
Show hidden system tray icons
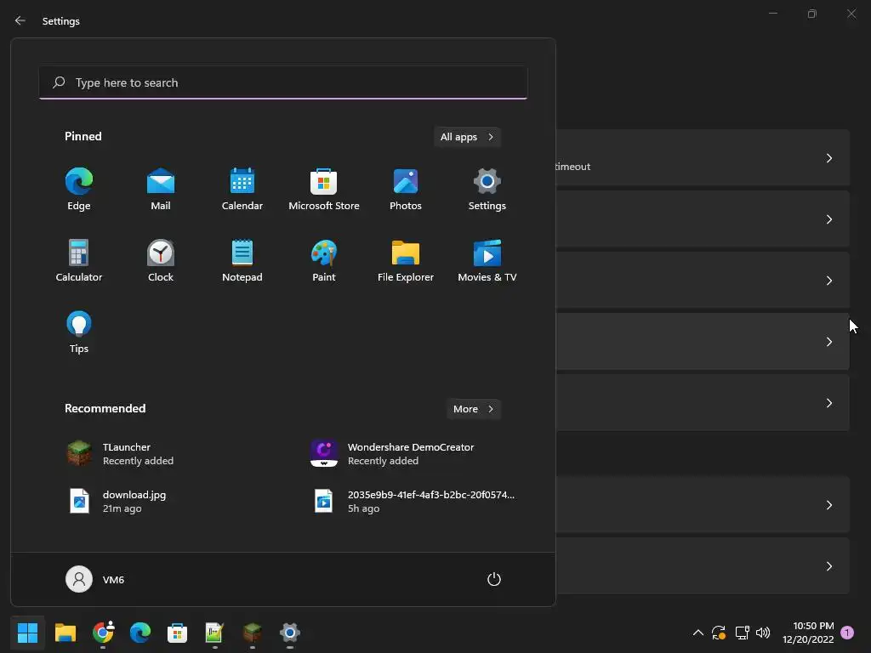698,633
